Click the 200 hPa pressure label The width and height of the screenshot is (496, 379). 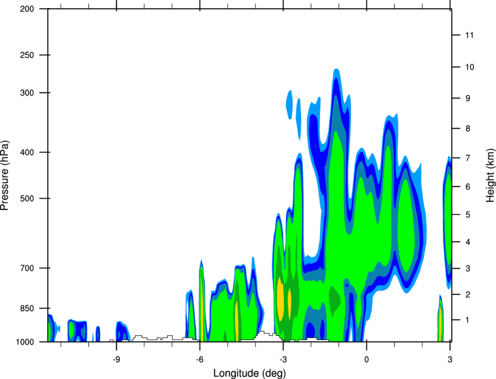(27, 9)
